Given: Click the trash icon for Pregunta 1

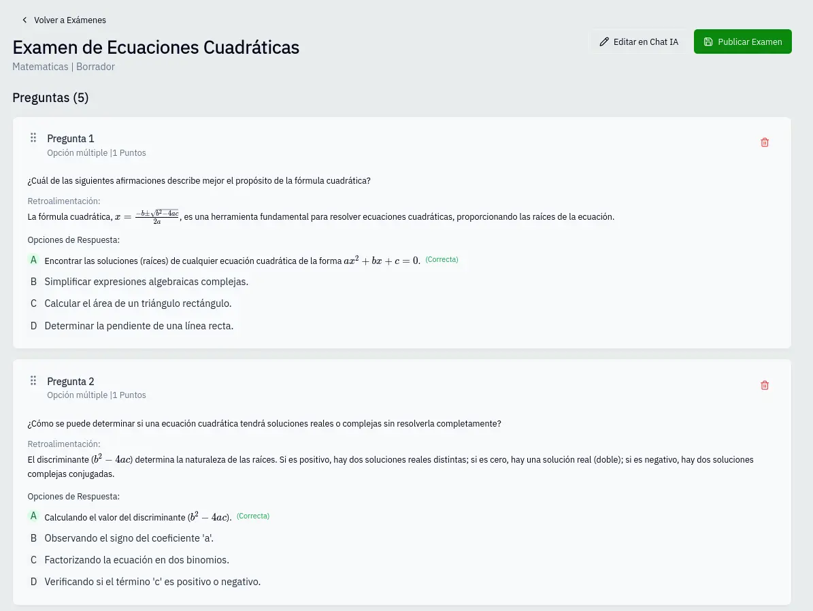Looking at the screenshot, I should (x=765, y=142).
